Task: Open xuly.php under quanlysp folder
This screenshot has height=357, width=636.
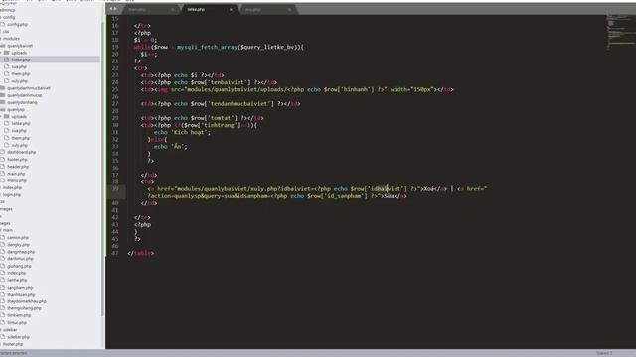Action: 20,145
